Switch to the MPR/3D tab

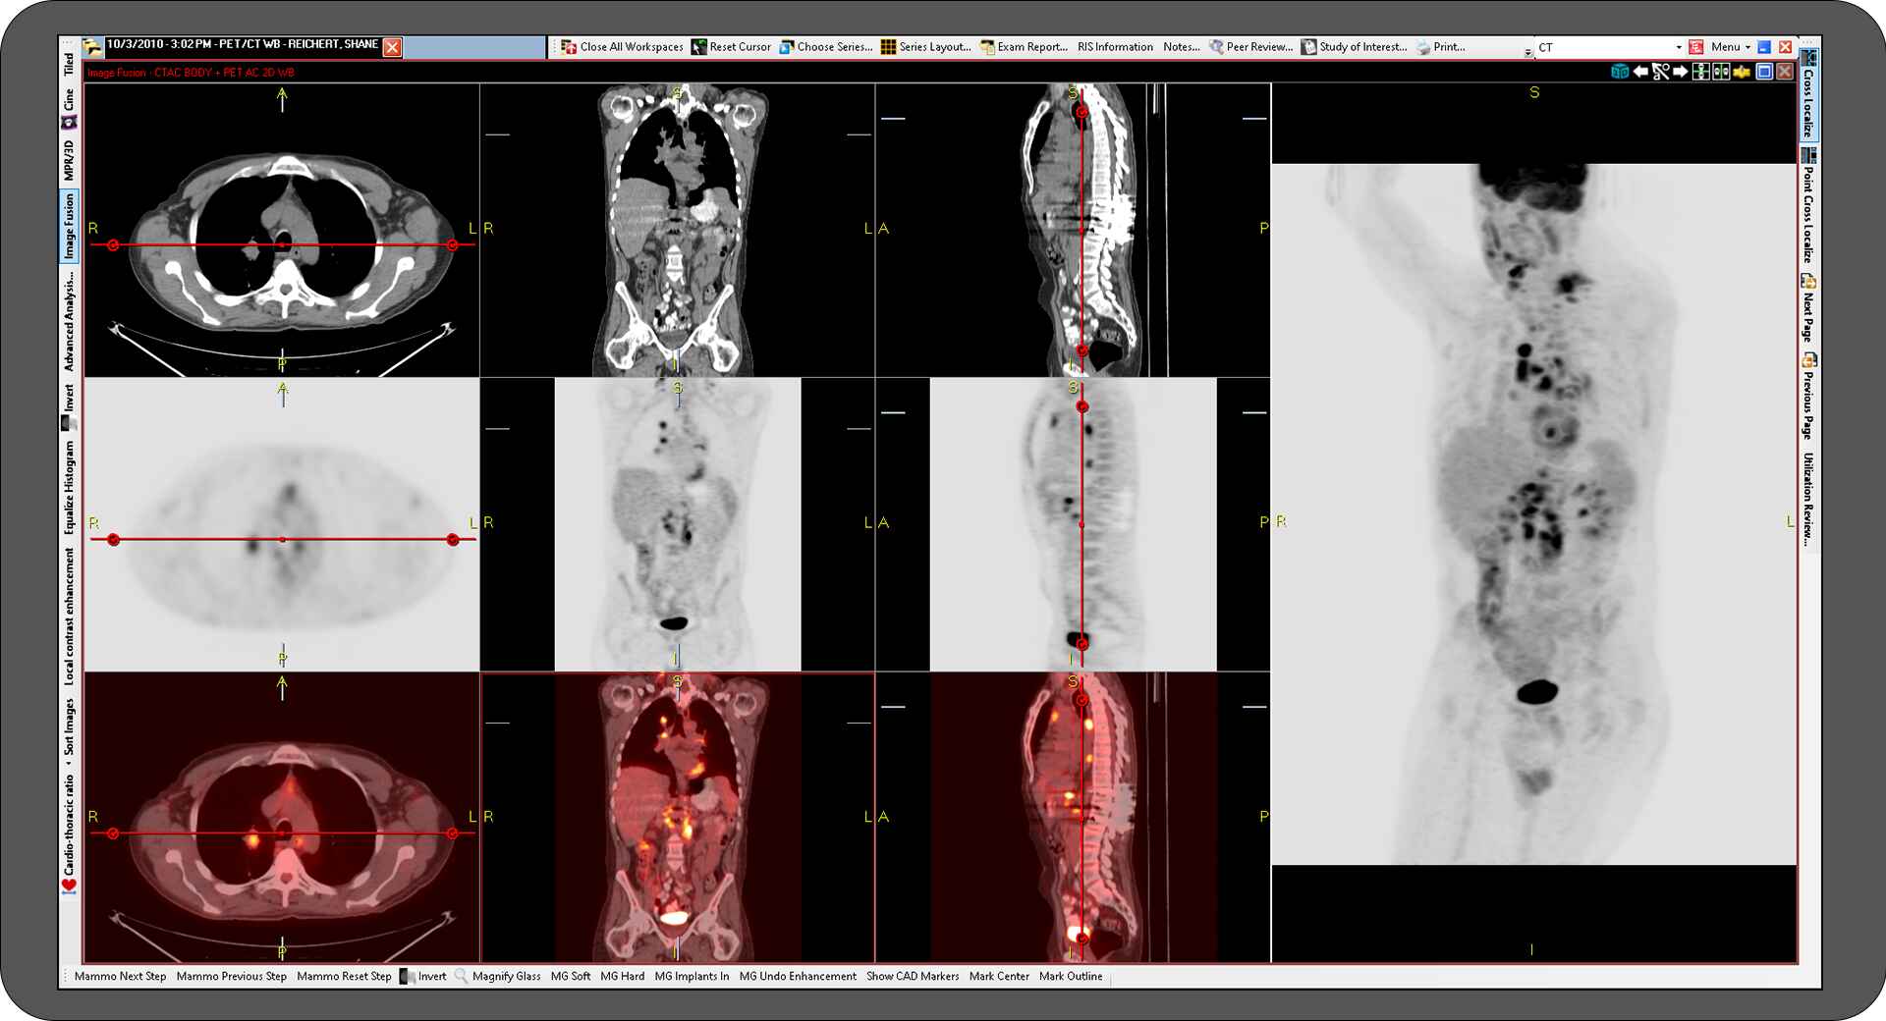68,158
